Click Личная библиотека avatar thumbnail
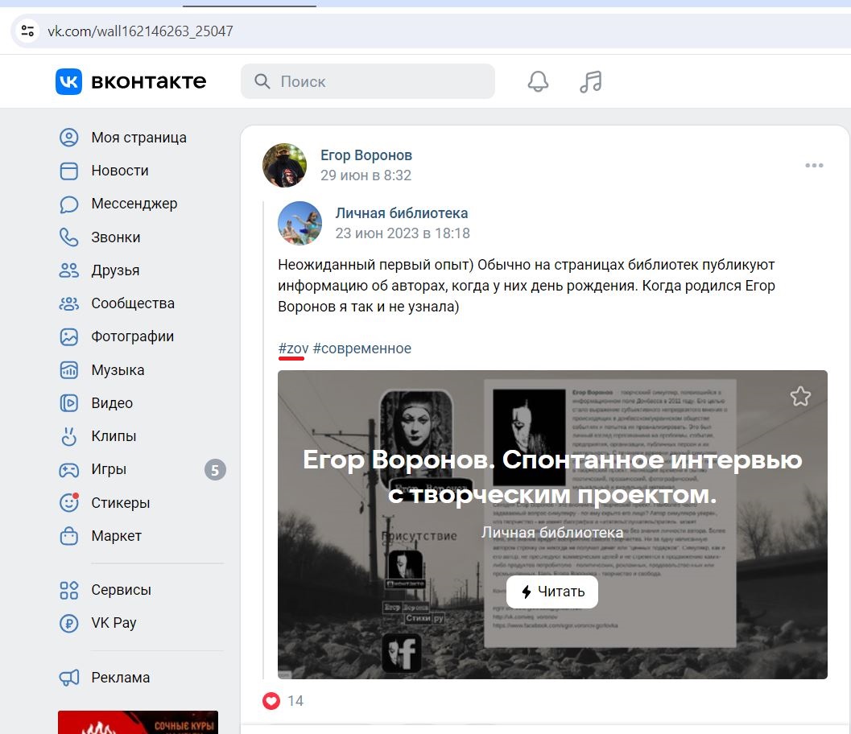This screenshot has height=734, width=851. (300, 224)
